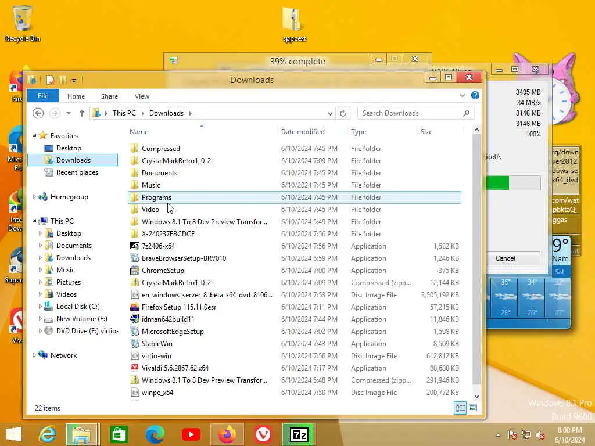Open the View ribbon tab
Viewport: 595px width, 446px height.
pyautogui.click(x=142, y=96)
